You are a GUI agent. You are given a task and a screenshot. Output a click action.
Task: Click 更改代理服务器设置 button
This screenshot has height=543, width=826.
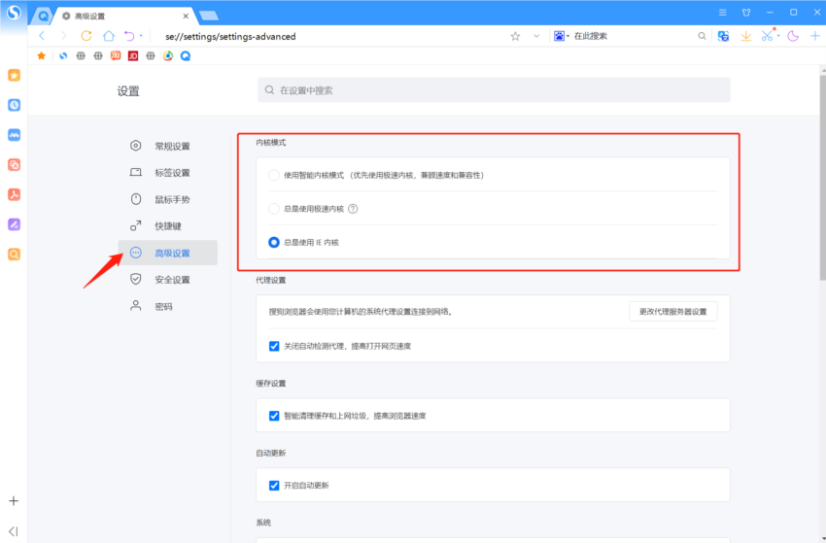tap(672, 311)
